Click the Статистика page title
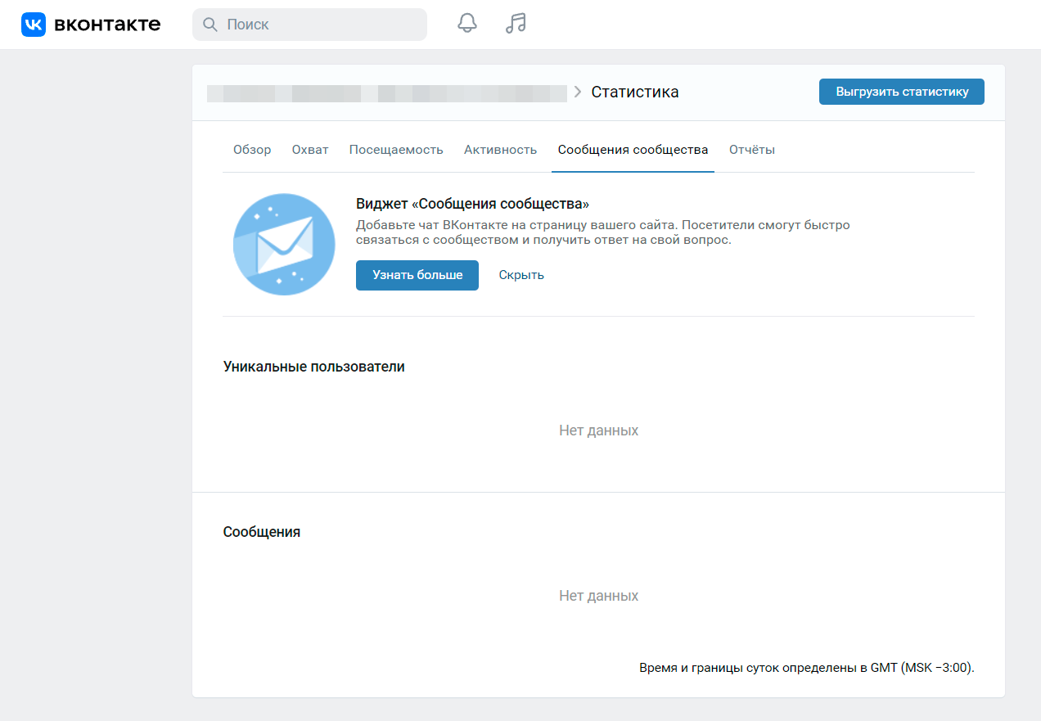The width and height of the screenshot is (1041, 721). coord(635,92)
